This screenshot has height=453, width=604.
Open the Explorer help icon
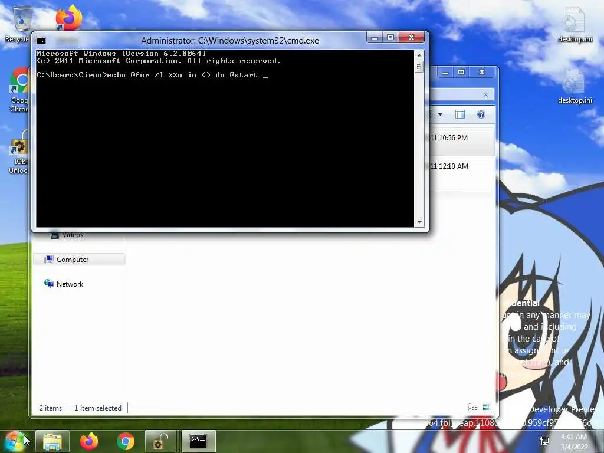(x=481, y=114)
